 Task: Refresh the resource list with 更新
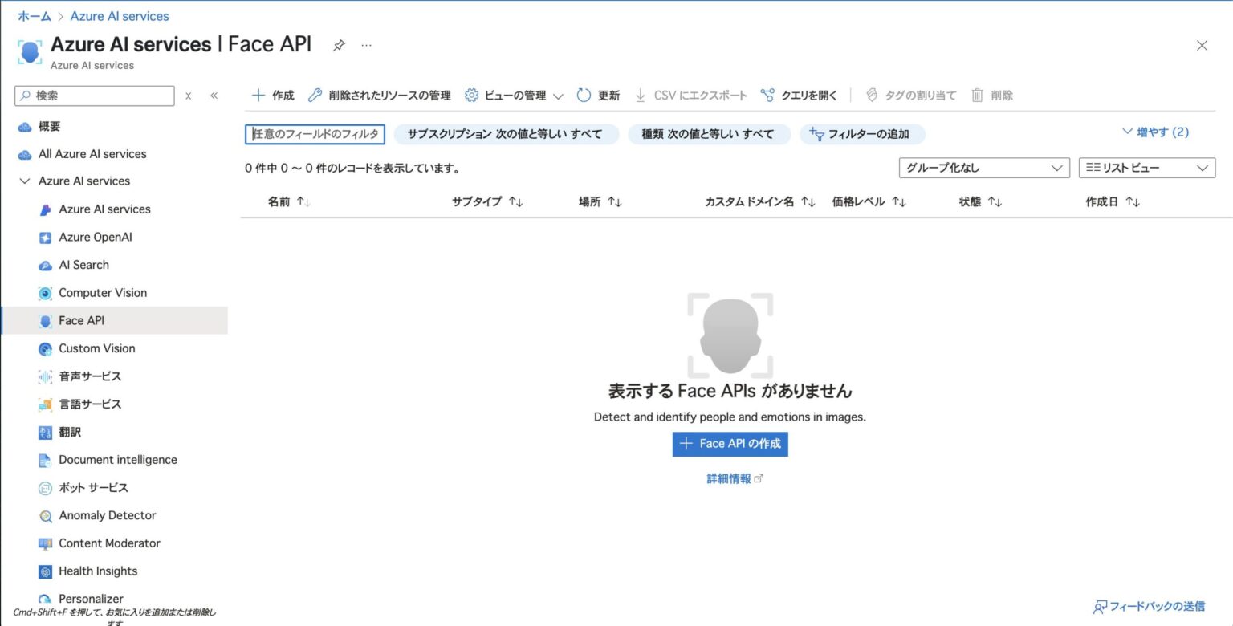point(597,95)
